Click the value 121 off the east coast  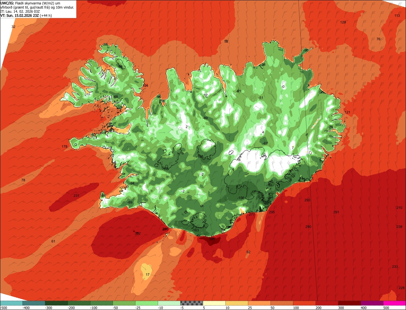[347, 112]
